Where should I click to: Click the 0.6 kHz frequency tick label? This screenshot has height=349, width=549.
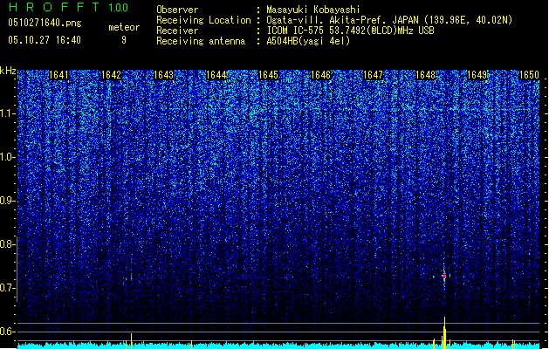point(7,332)
